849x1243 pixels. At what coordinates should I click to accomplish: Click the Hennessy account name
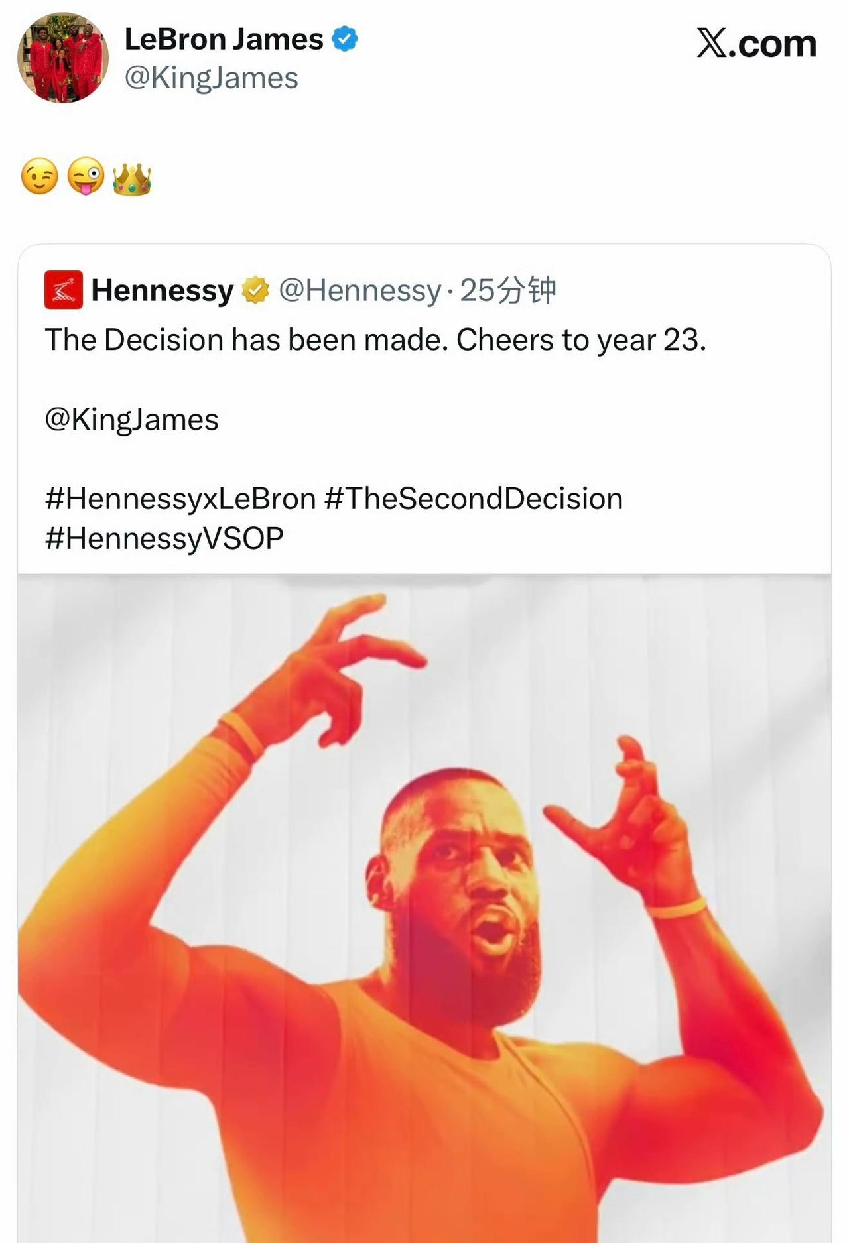click(x=163, y=290)
